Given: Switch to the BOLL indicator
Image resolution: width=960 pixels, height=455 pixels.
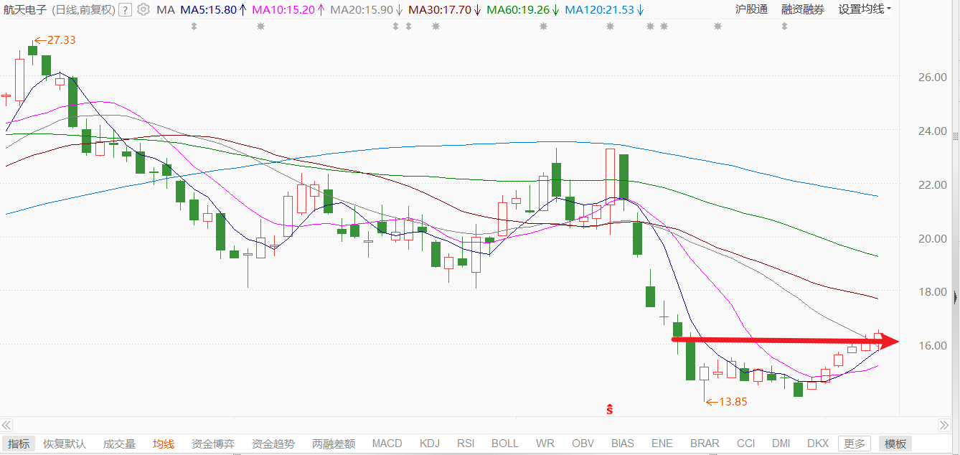Looking at the screenshot, I should tap(505, 444).
